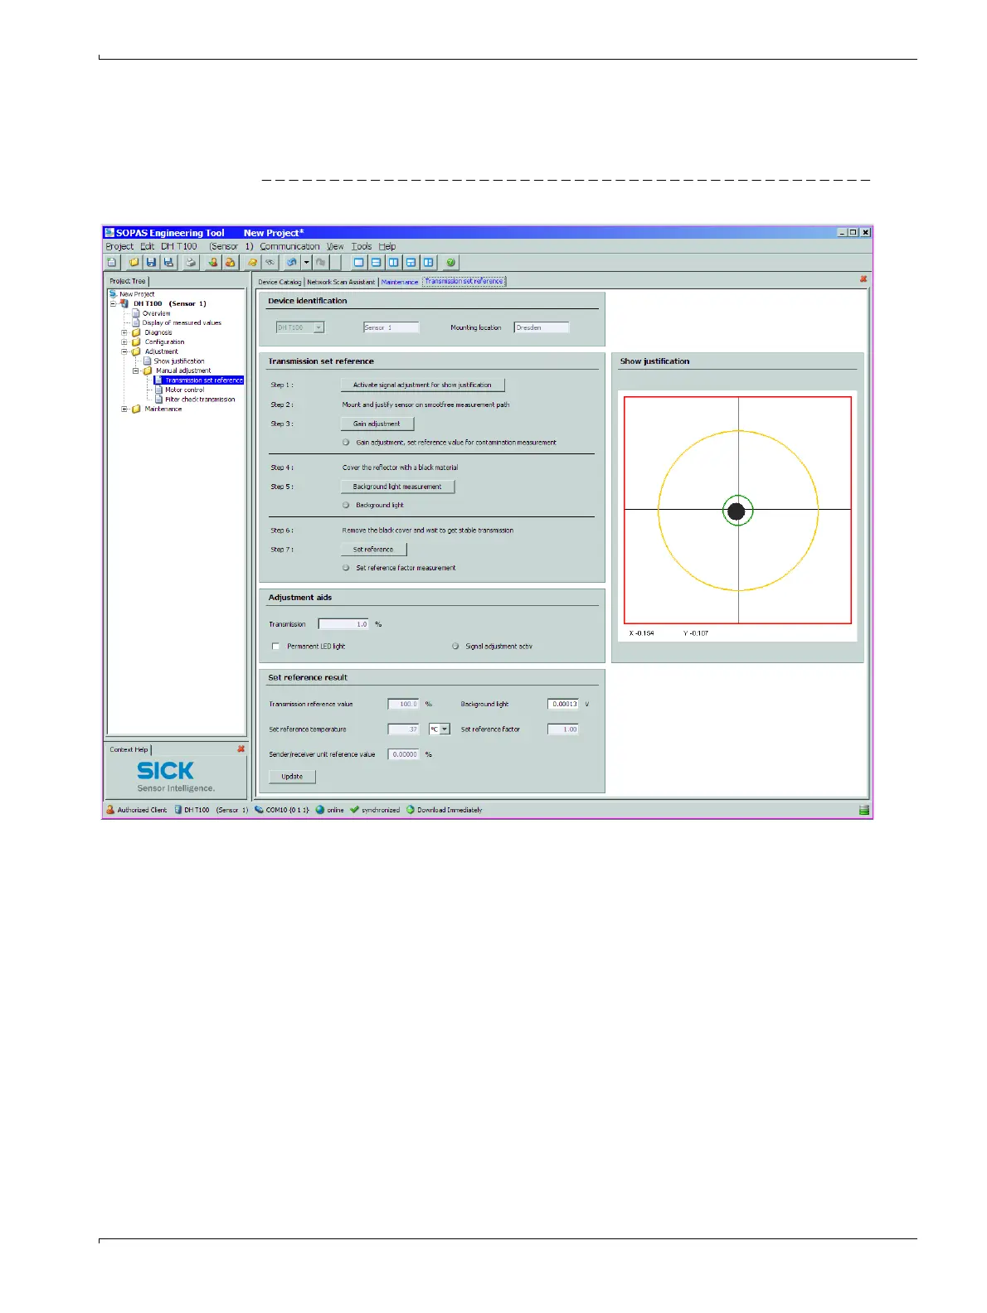Open the View menu
987x1313 pixels.
pyautogui.click(x=335, y=246)
